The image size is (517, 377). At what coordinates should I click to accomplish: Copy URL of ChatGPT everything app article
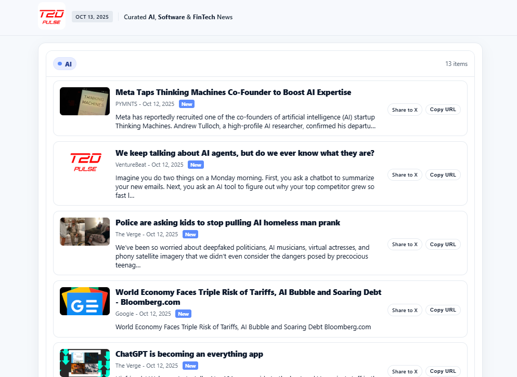pyautogui.click(x=443, y=371)
